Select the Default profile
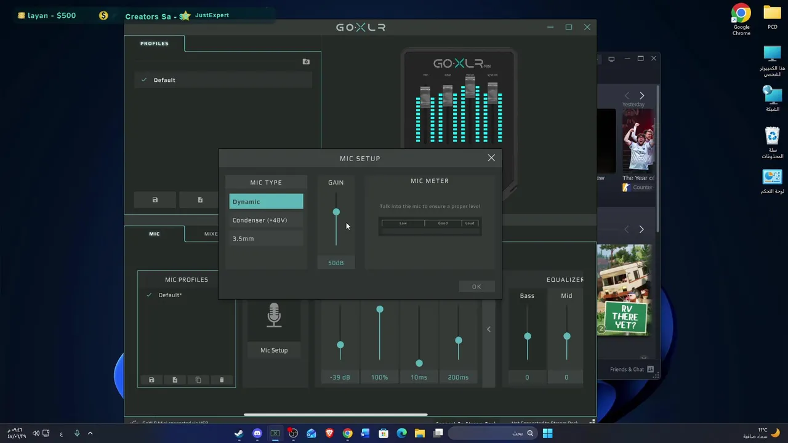Screen dimensions: 788x443 pyautogui.click(x=223, y=80)
